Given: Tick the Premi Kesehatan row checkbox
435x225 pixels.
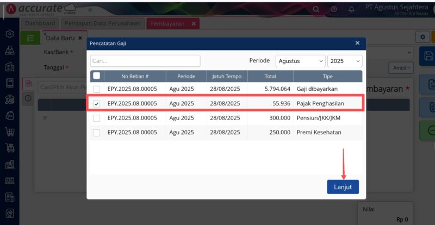Looking at the screenshot, I should pyautogui.click(x=96, y=132).
